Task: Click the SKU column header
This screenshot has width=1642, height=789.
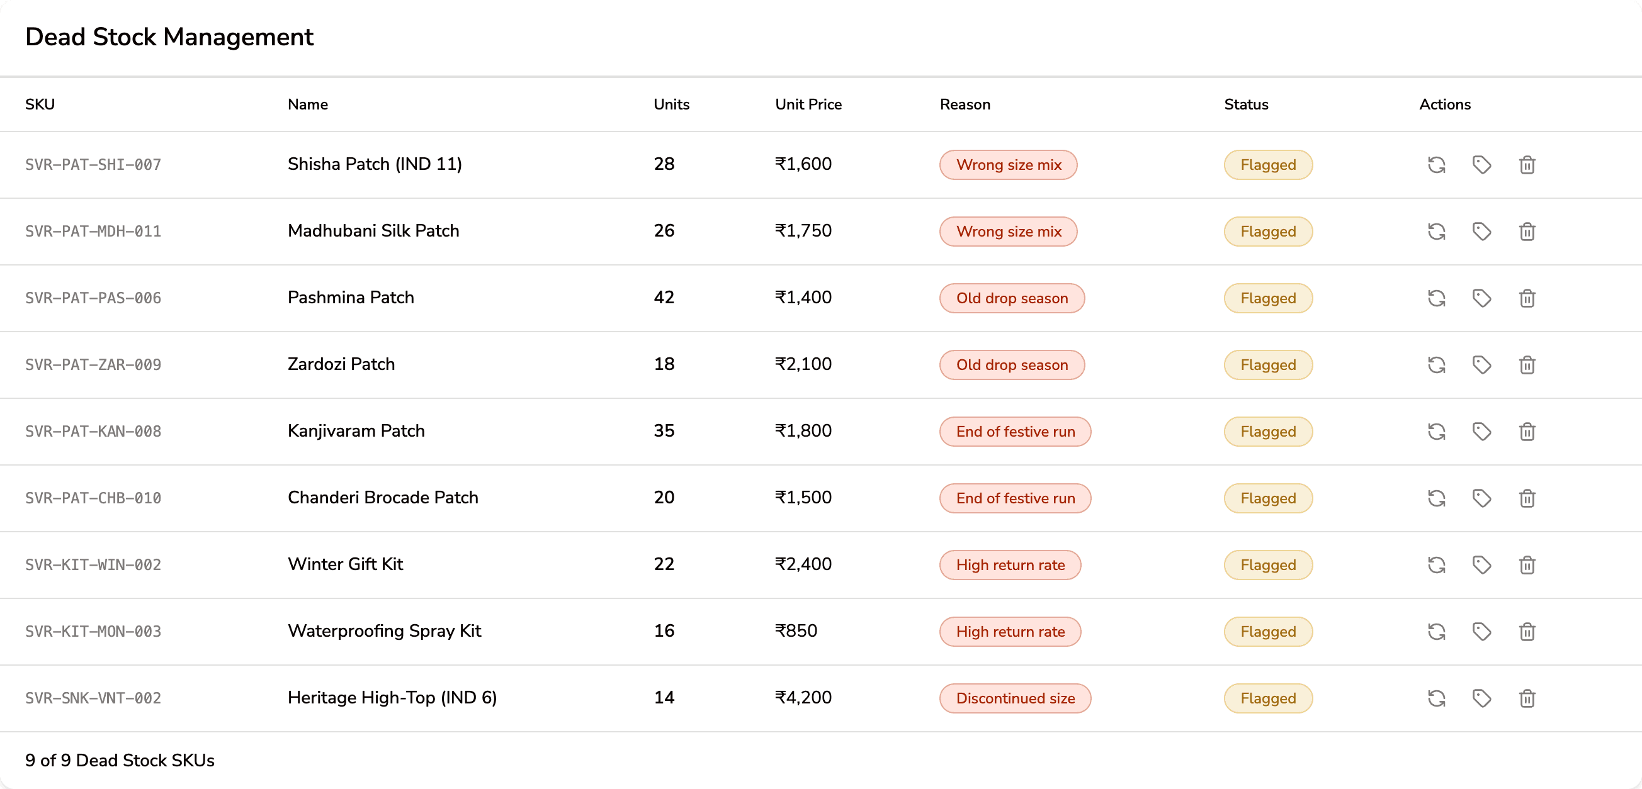Action: coord(40,104)
